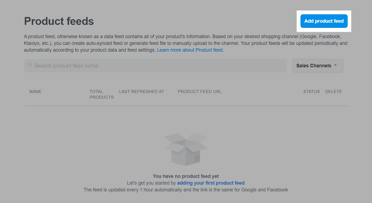Click the LAST REFRESHED AT column header
Screen dimensions: 372x203
point(142,91)
